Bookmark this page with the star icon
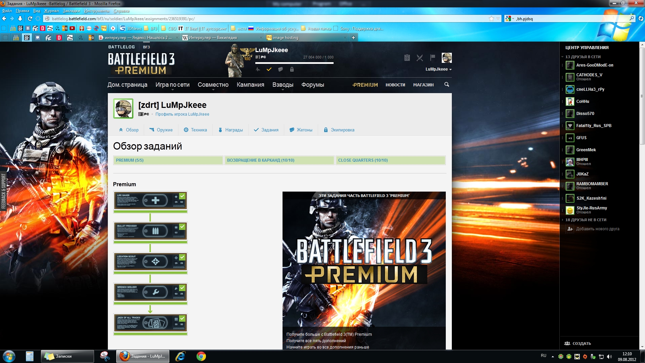Image resolution: width=645 pixels, height=363 pixels. coord(491,18)
